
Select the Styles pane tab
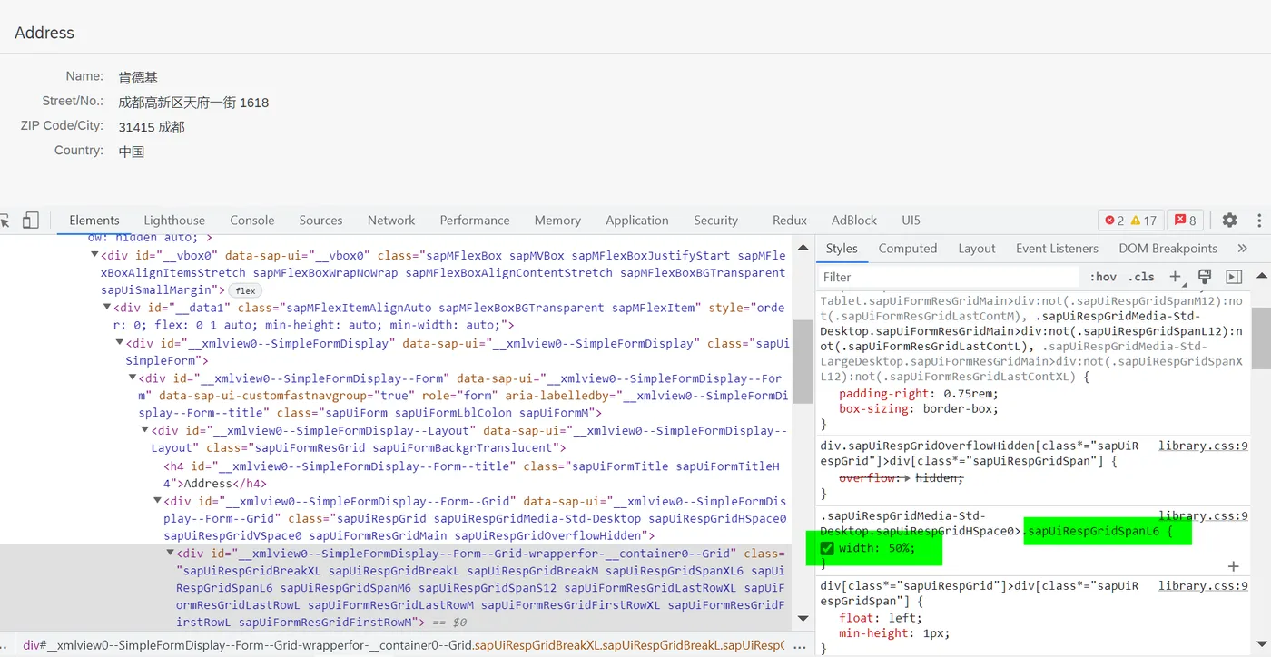pyautogui.click(x=842, y=249)
